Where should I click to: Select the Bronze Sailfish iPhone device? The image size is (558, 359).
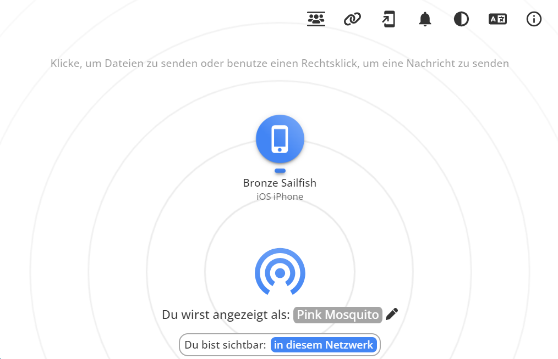(x=280, y=139)
